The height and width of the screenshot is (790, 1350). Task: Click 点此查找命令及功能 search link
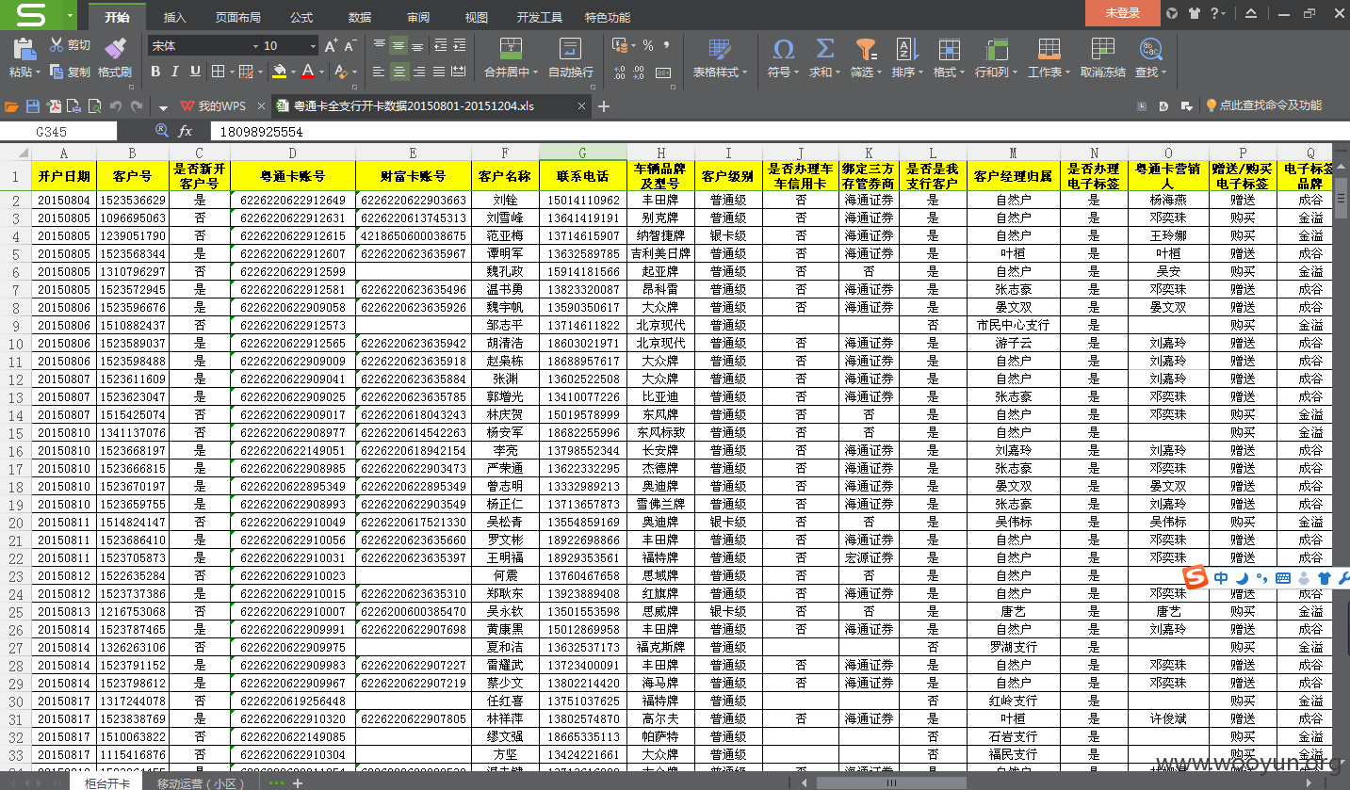coord(1263,105)
